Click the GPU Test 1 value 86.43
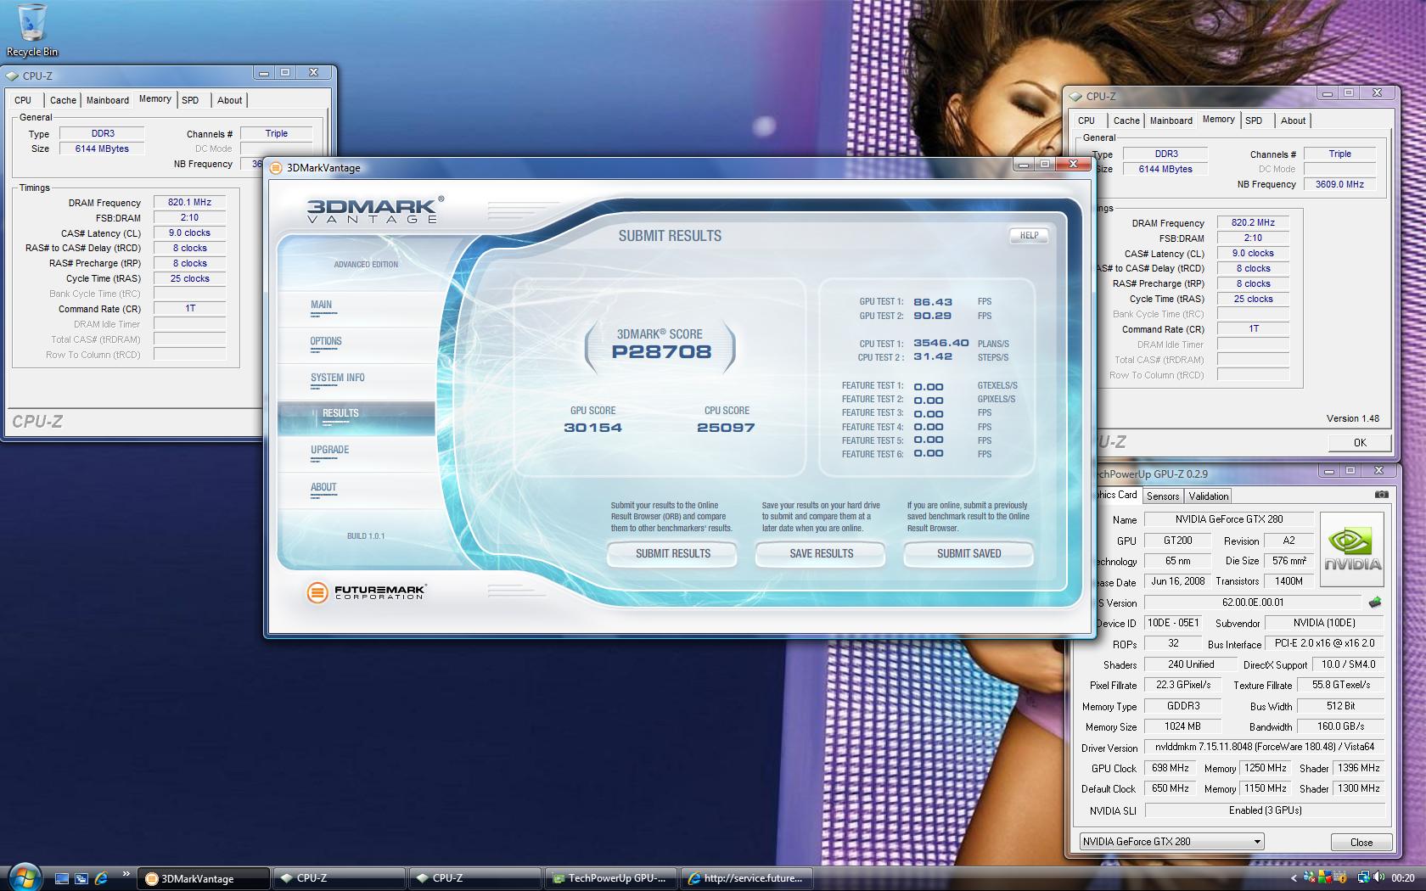The image size is (1426, 891). (x=933, y=302)
